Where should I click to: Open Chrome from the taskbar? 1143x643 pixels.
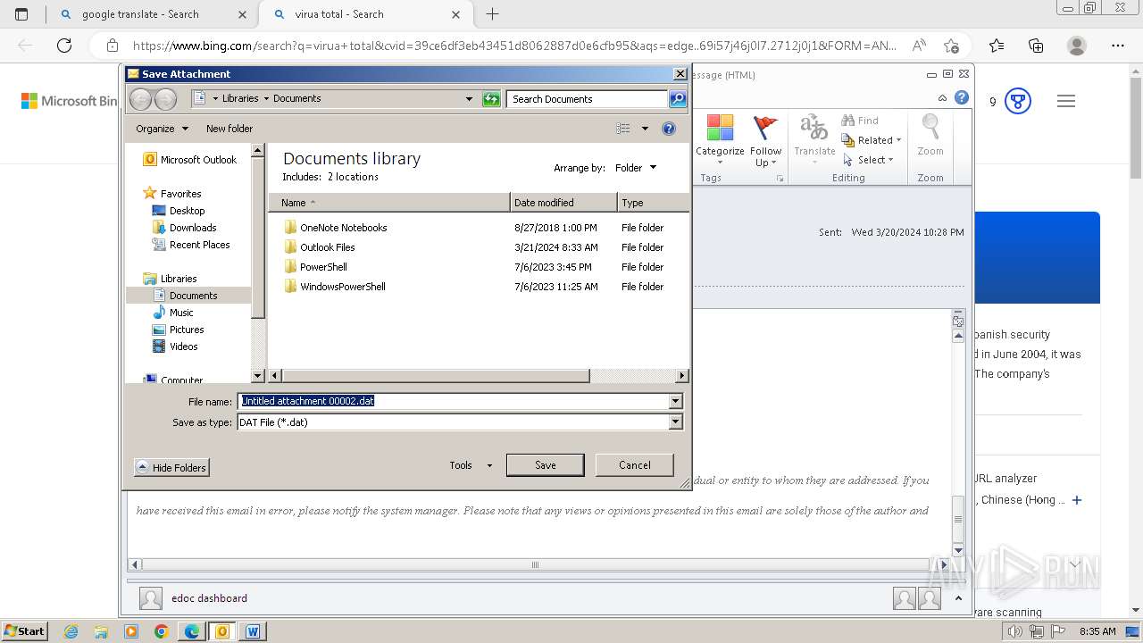[161, 631]
